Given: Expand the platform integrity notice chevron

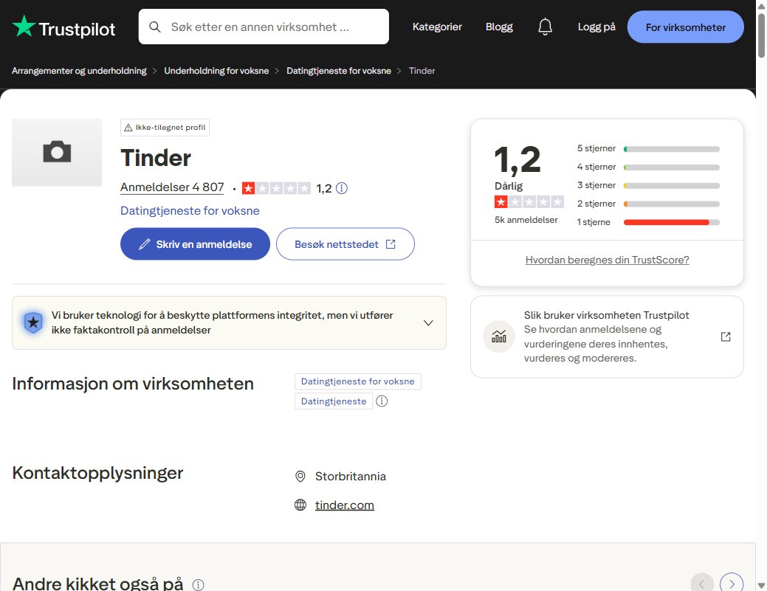Looking at the screenshot, I should click(x=428, y=323).
